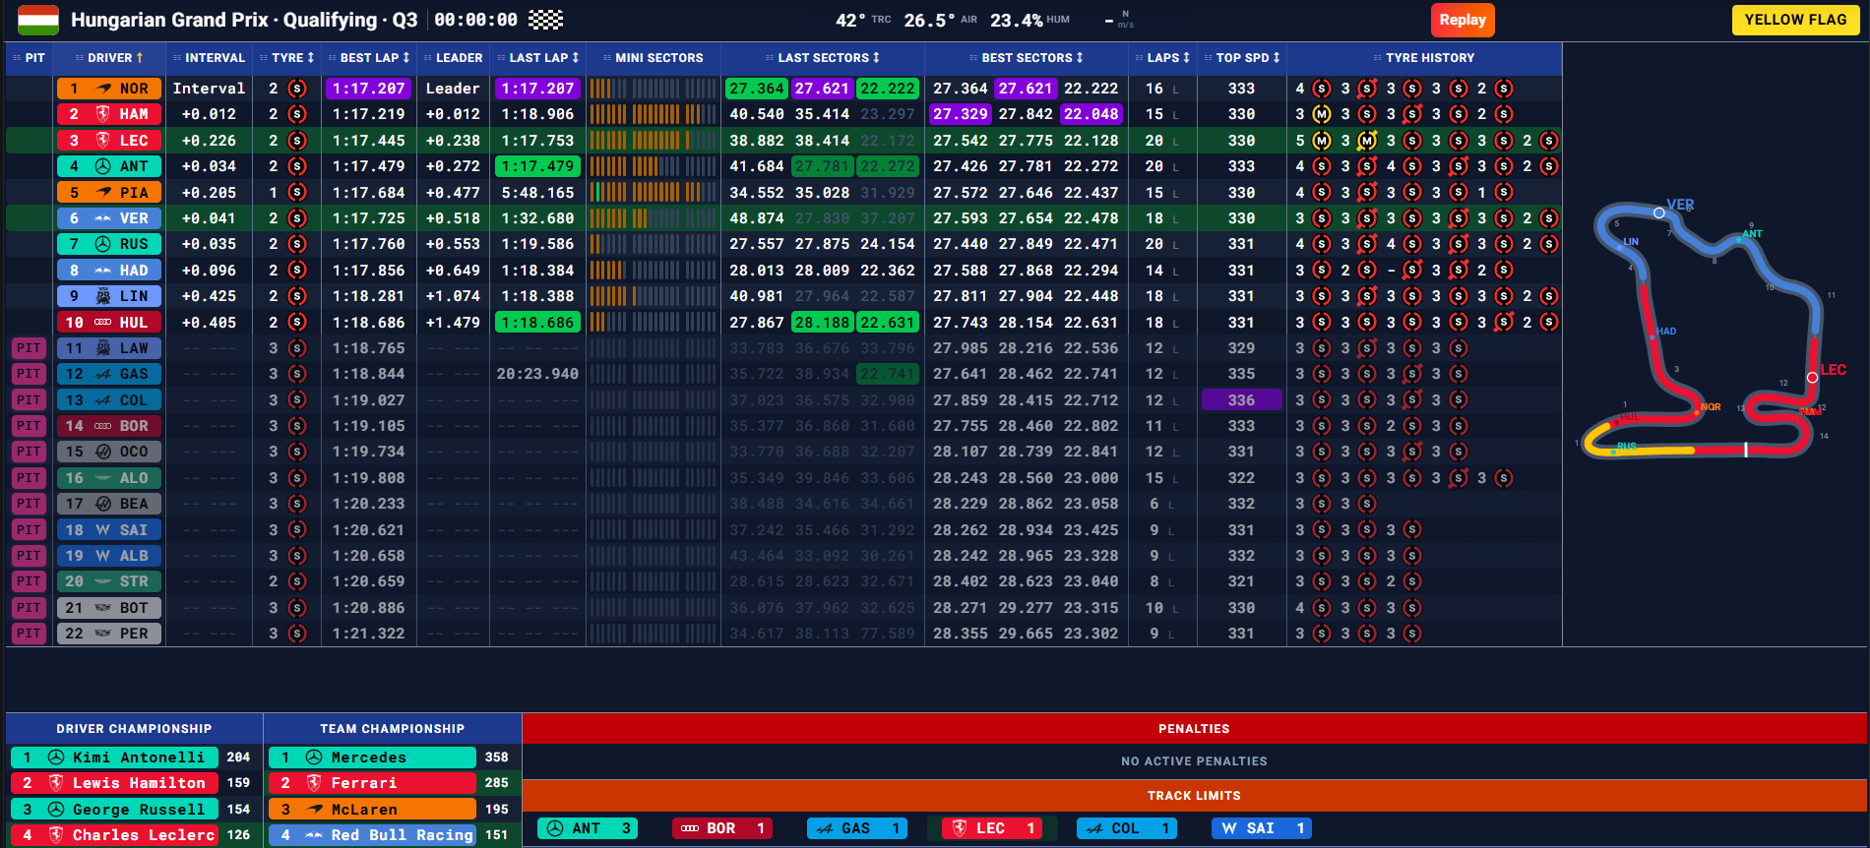Click the Haas logo in OCO row

coord(103,452)
